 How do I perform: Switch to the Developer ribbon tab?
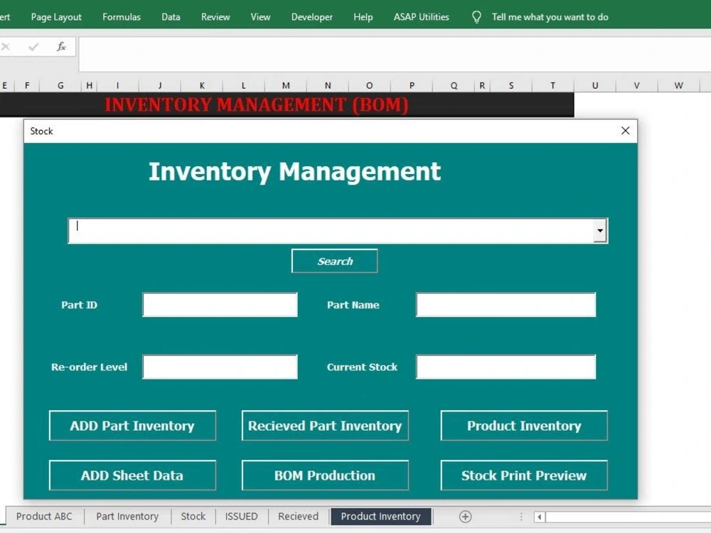pos(311,16)
